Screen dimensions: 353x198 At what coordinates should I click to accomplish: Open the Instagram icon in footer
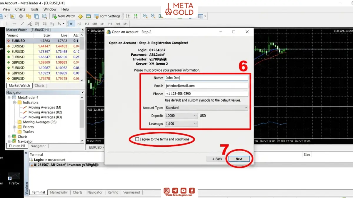(166, 190)
